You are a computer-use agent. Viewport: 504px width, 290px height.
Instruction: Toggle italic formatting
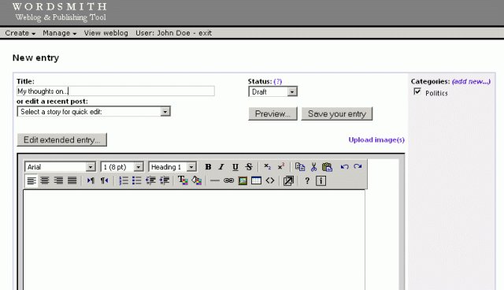click(x=221, y=167)
